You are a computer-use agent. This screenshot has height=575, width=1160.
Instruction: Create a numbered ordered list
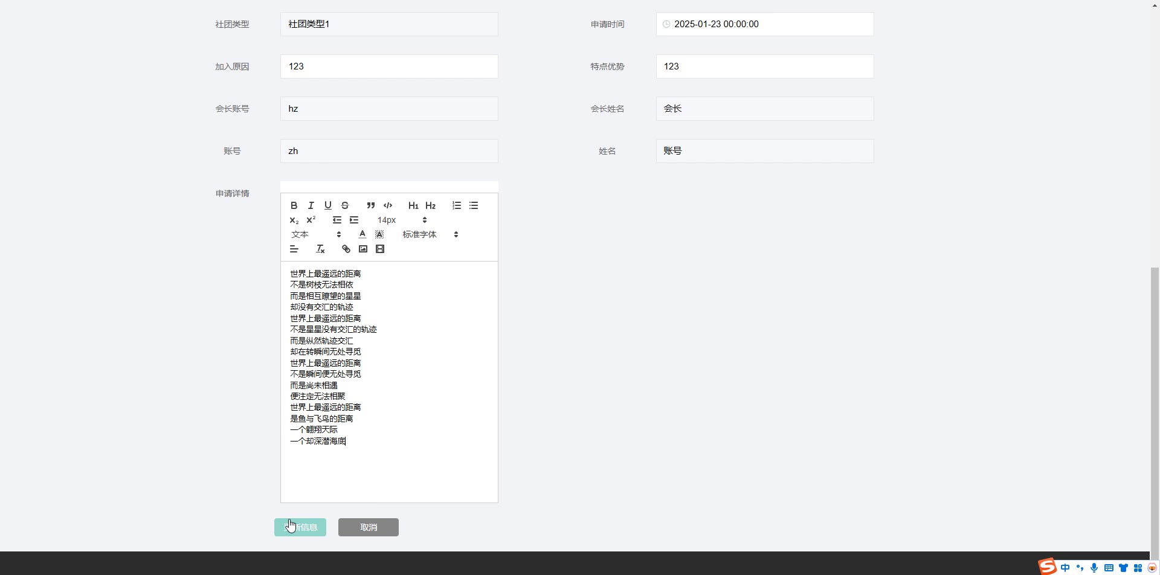457,205
